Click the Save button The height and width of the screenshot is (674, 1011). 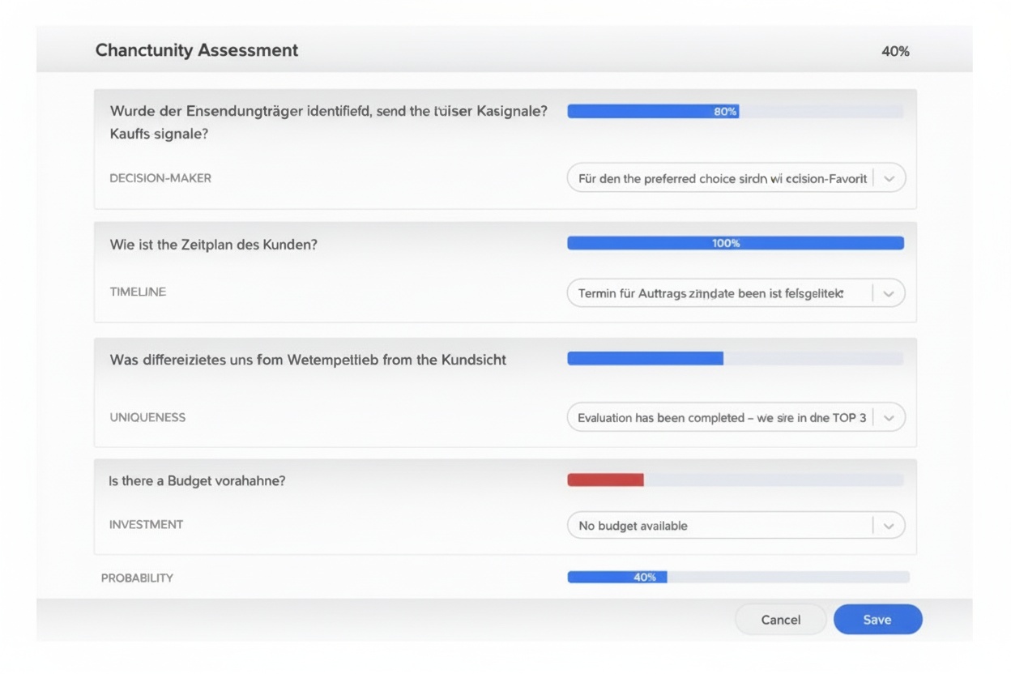(877, 620)
